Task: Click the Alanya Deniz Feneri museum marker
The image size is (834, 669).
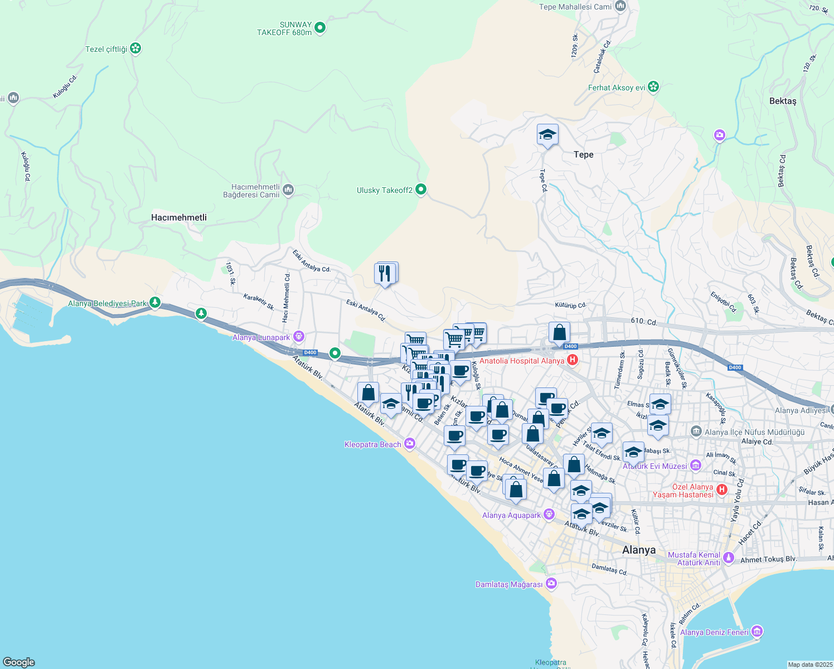Action: tap(757, 632)
